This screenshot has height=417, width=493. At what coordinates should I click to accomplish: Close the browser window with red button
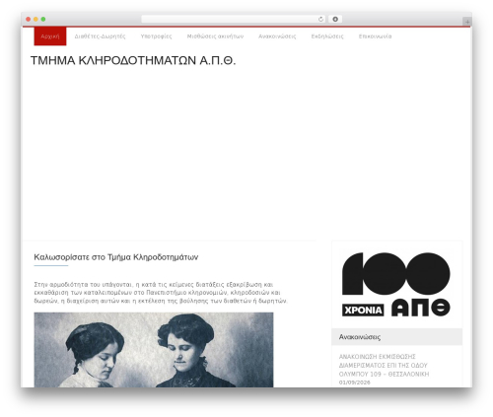29,20
